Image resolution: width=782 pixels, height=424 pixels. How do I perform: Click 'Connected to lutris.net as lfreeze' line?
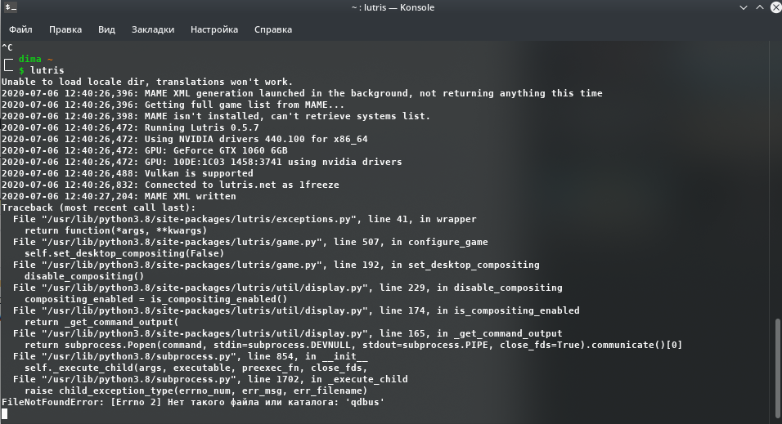pos(170,185)
